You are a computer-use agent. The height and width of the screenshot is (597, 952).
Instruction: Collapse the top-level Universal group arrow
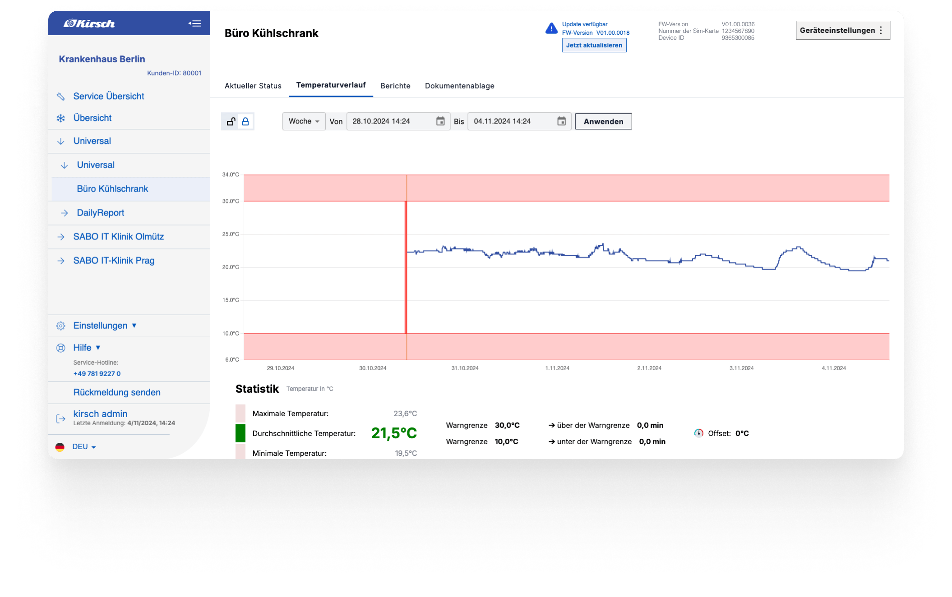[x=61, y=141]
